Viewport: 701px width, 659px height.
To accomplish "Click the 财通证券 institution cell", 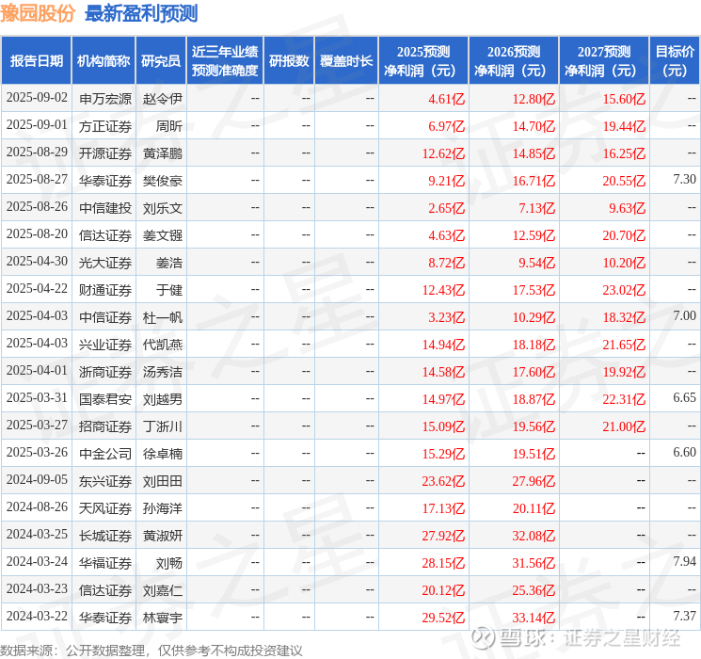I will (105, 290).
